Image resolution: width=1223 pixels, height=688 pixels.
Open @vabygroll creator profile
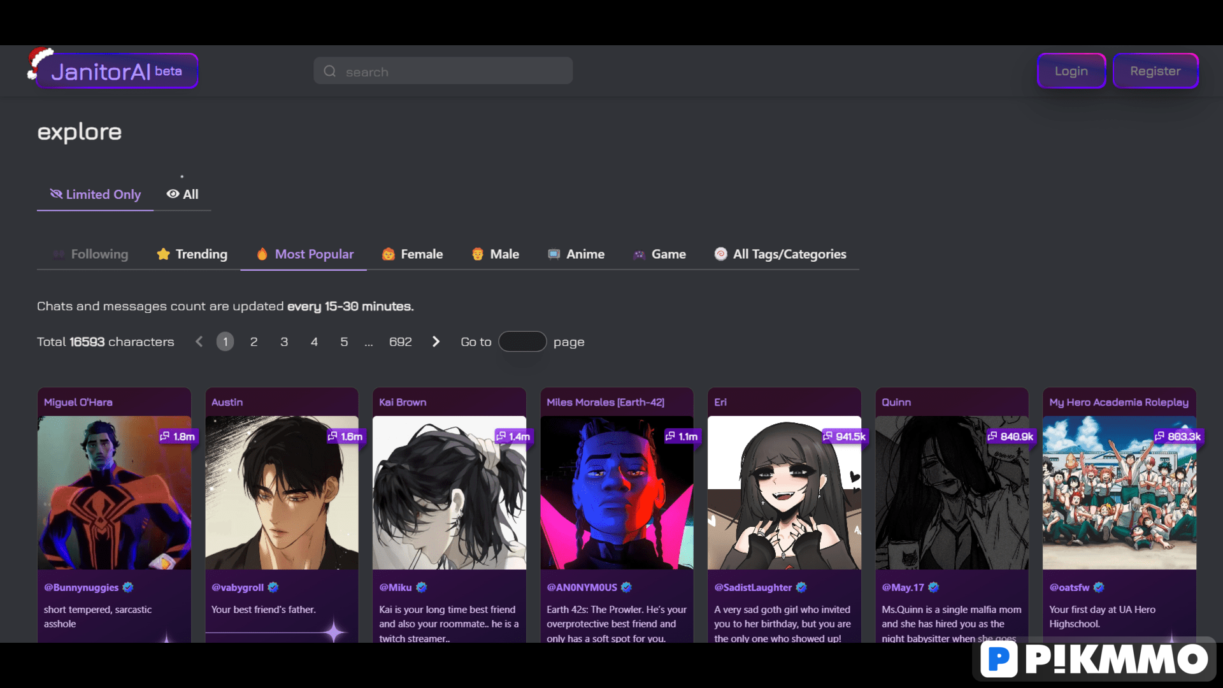238,587
